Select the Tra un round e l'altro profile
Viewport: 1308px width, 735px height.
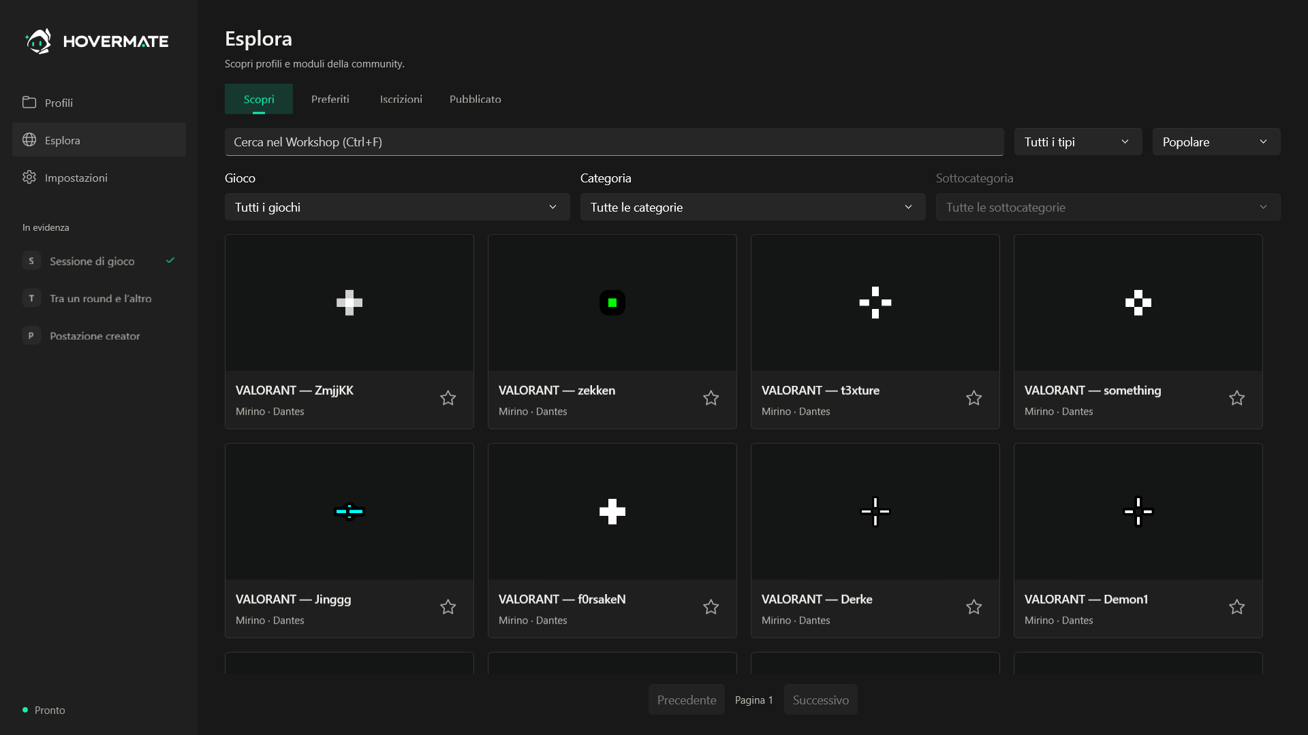pos(99,298)
